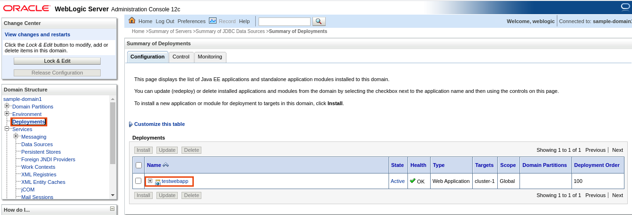Sort by Type column header
632x215 pixels.
pyautogui.click(x=439, y=165)
